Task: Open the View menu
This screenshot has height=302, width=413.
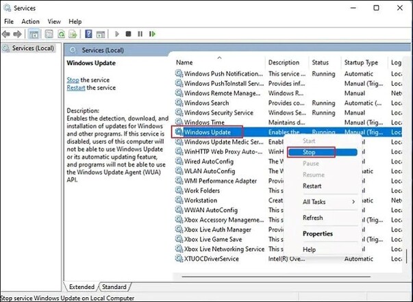Action: pyautogui.click(x=53, y=21)
